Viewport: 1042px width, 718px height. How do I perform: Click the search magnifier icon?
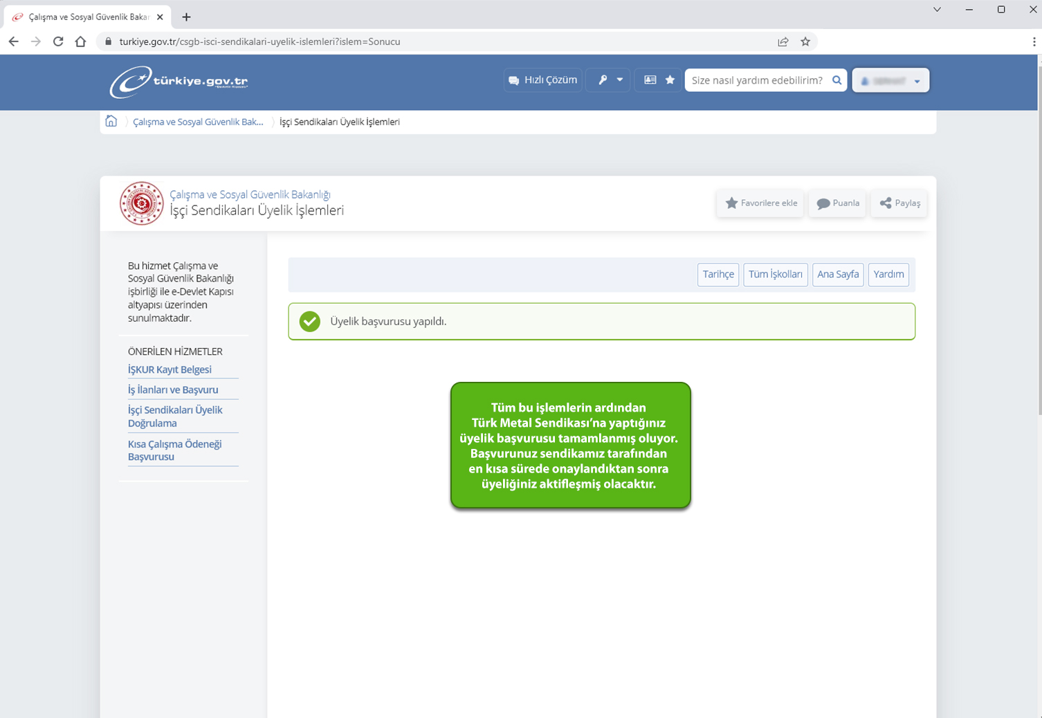click(x=837, y=80)
